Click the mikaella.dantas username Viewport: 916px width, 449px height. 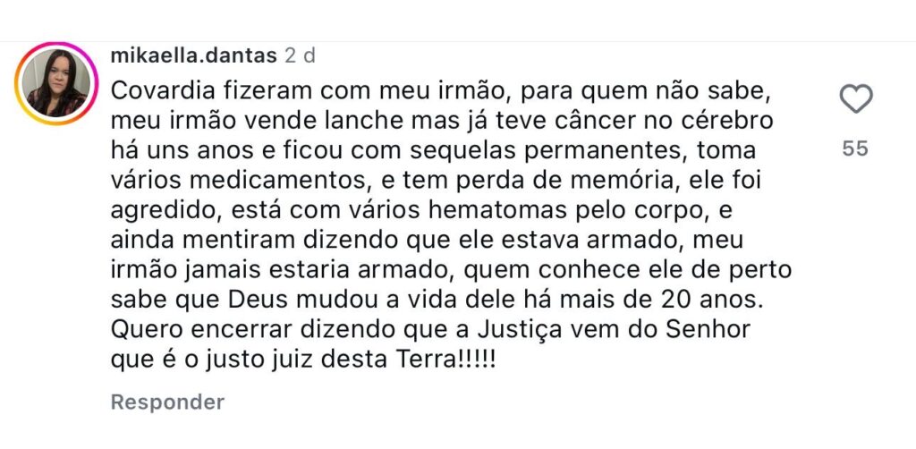(193, 55)
